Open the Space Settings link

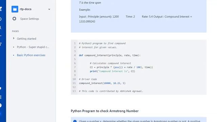coord(29,19)
